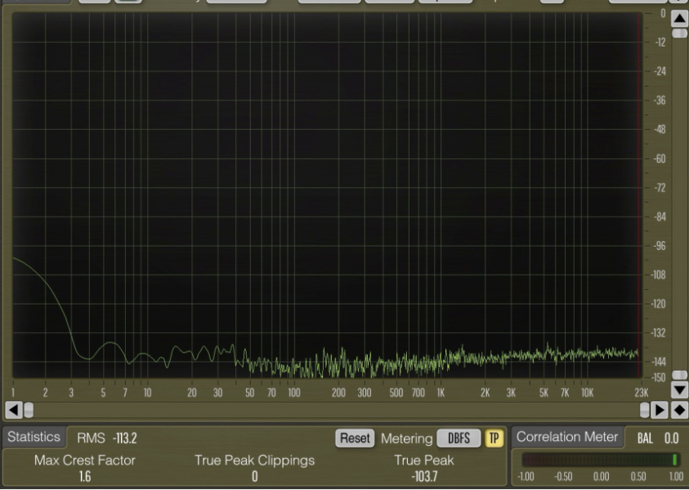Click the True Peak value -103.7
The width and height of the screenshot is (689, 490).
point(424,476)
